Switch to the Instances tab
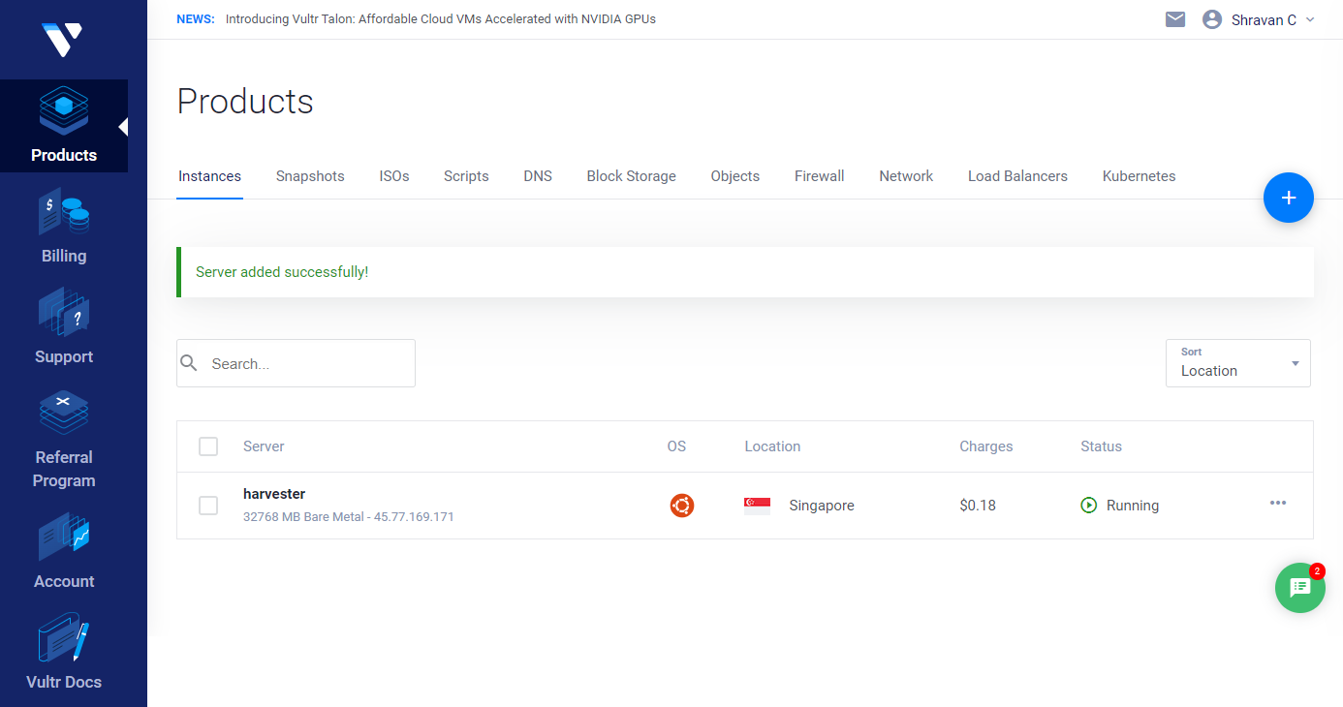 point(209,176)
